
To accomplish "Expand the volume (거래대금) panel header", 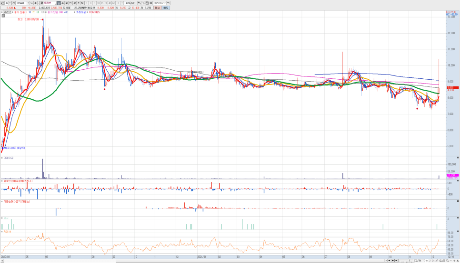I will pos(2,158).
